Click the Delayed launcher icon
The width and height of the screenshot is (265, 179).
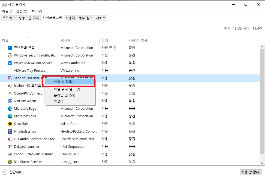10,147
